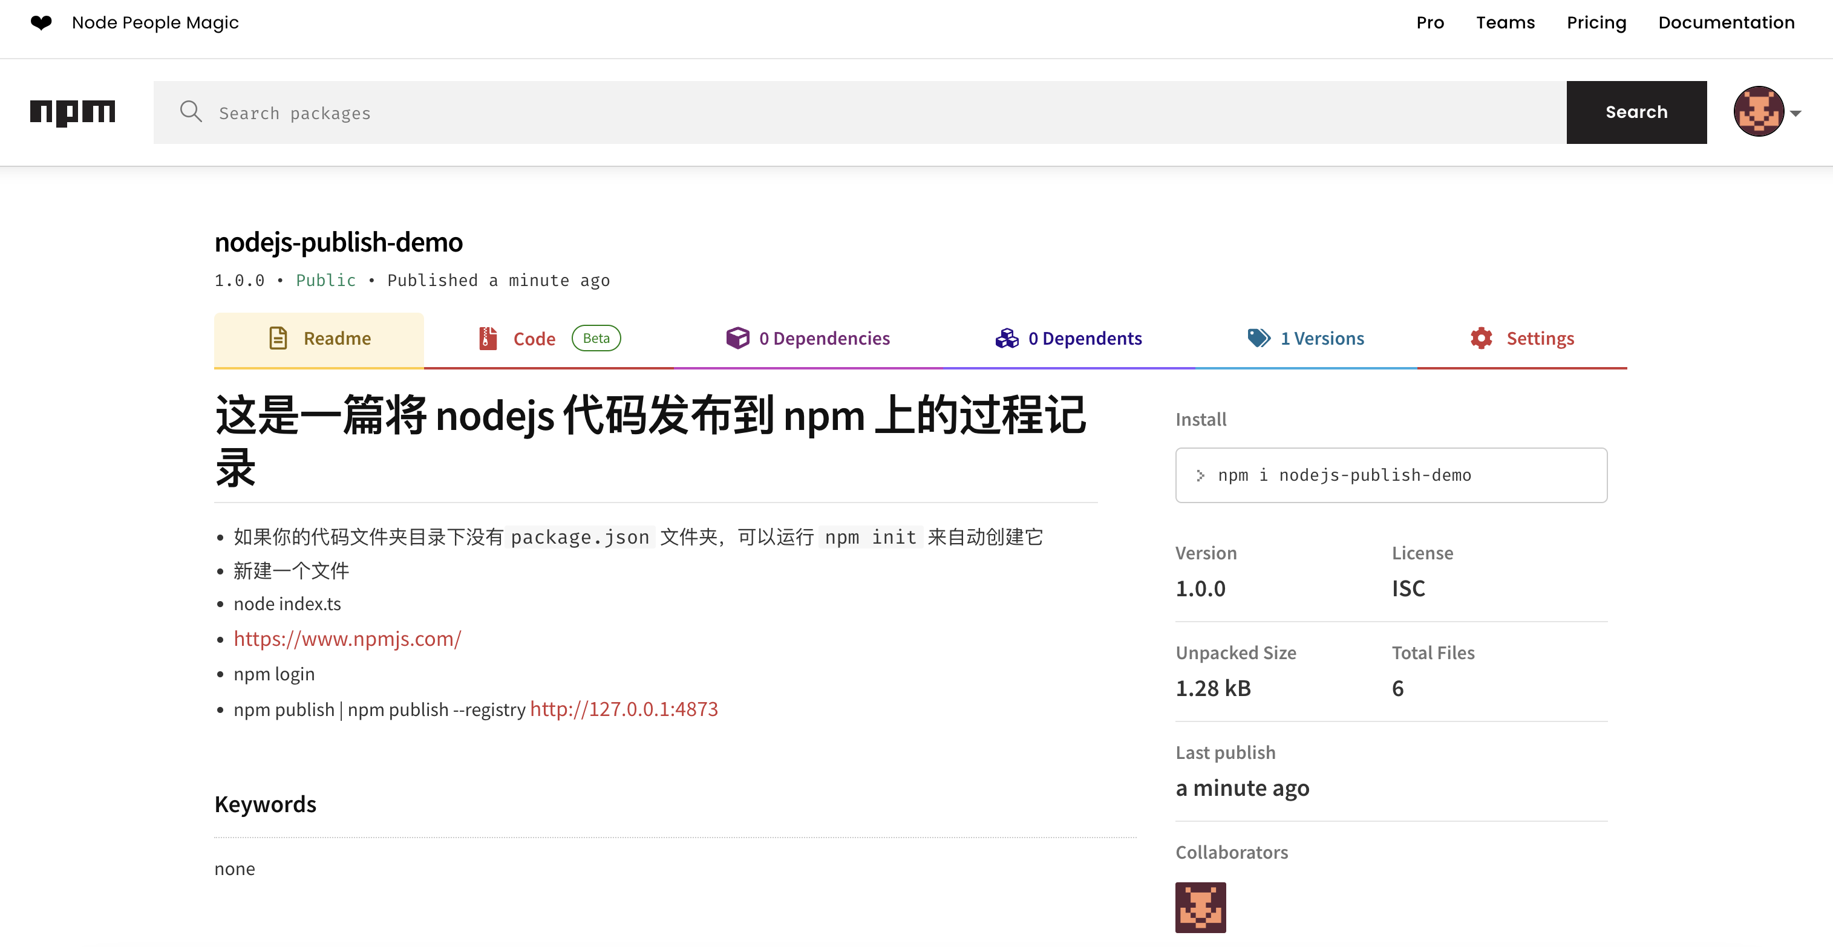Click the Version 1.0.0 sidebar value
This screenshot has height=947, width=1833.
tap(1200, 588)
